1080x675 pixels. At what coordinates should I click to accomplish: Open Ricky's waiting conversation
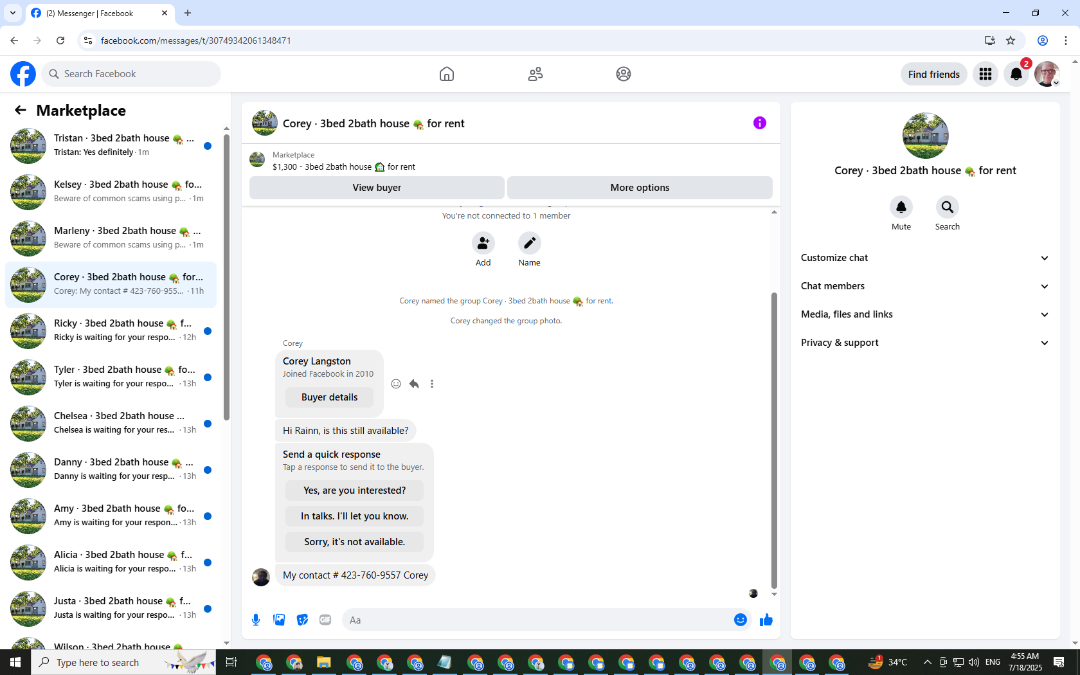click(x=111, y=331)
